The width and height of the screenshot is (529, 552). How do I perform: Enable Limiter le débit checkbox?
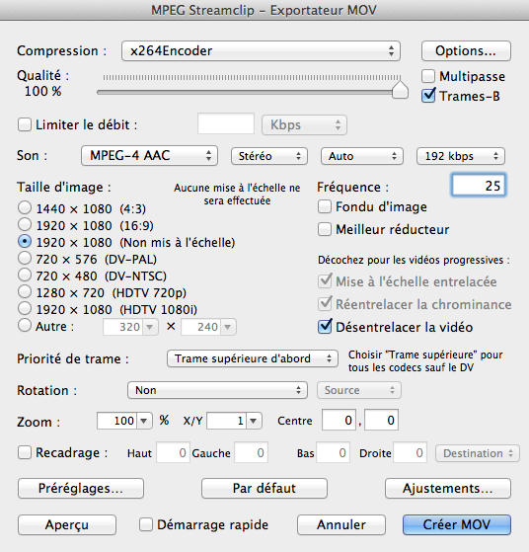pos(25,124)
